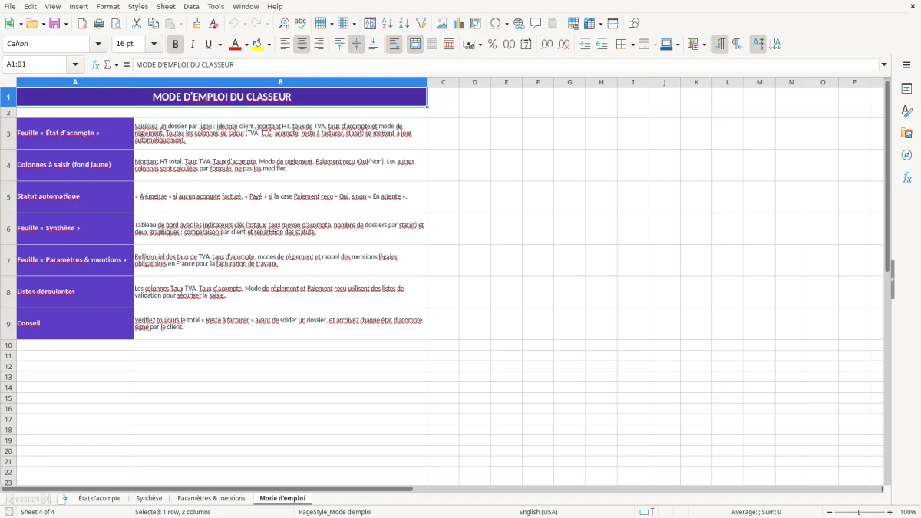The height and width of the screenshot is (518, 921).
Task: Align text right
Action: (x=319, y=45)
